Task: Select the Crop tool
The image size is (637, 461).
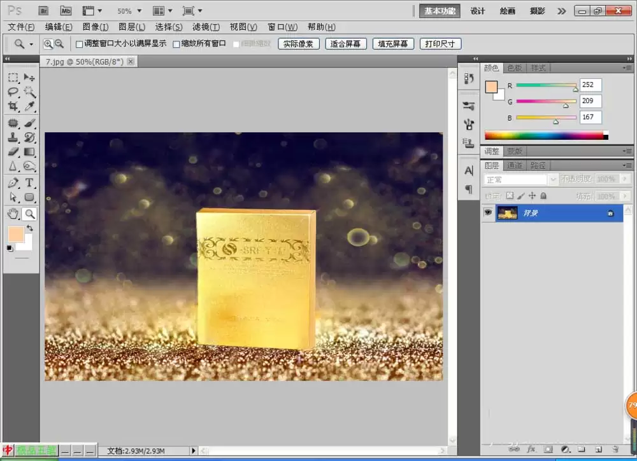Action: pyautogui.click(x=13, y=106)
